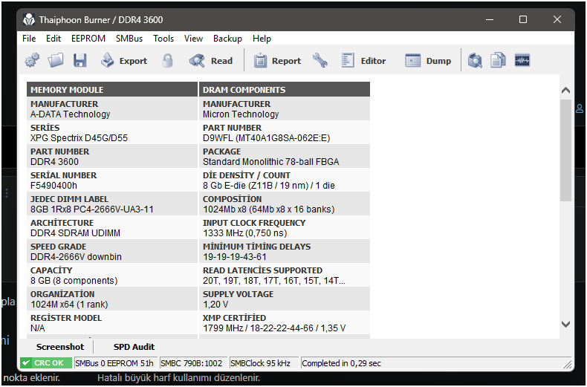
Task: Click the MEMORY MODULE column header
Action: [x=112, y=89]
